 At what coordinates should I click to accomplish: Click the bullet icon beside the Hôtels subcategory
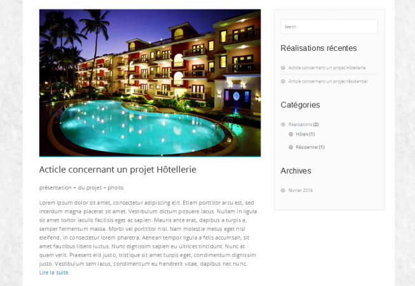click(290, 134)
